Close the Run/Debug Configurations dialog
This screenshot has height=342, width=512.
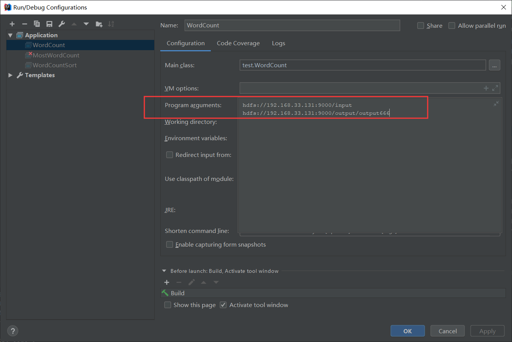tap(503, 7)
